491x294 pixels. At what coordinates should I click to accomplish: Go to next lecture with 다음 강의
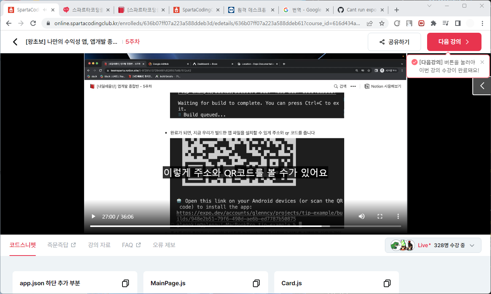click(454, 42)
